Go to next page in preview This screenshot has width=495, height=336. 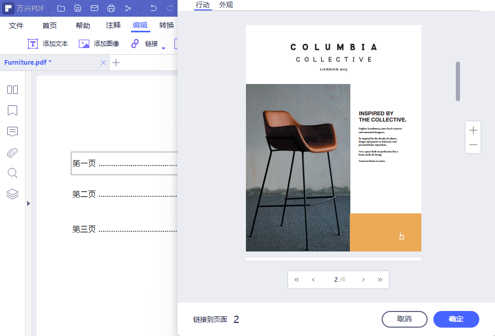(x=363, y=280)
